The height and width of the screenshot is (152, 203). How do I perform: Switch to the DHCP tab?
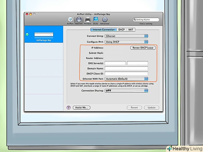click(x=122, y=30)
